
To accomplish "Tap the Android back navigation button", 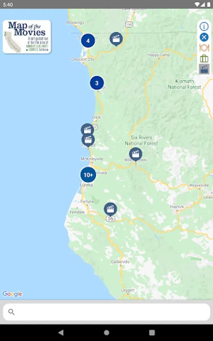I will click(x=61, y=333).
